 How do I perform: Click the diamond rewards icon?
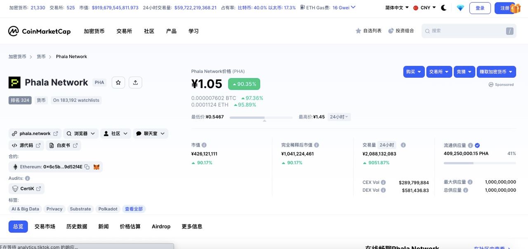460,8
